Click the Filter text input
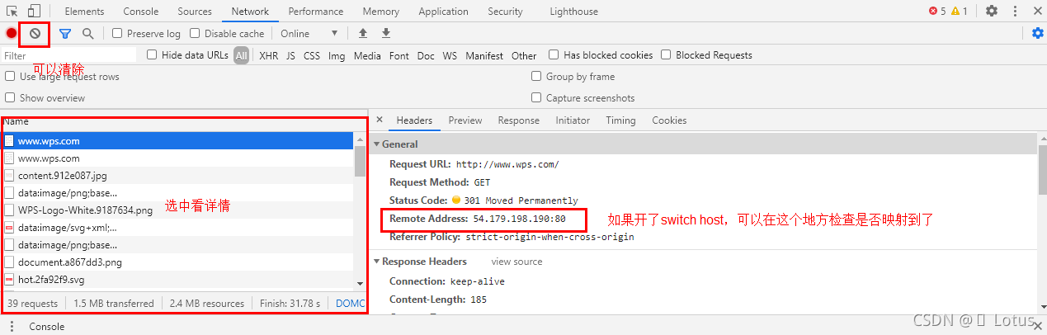The image size is (1047, 335). [x=69, y=55]
